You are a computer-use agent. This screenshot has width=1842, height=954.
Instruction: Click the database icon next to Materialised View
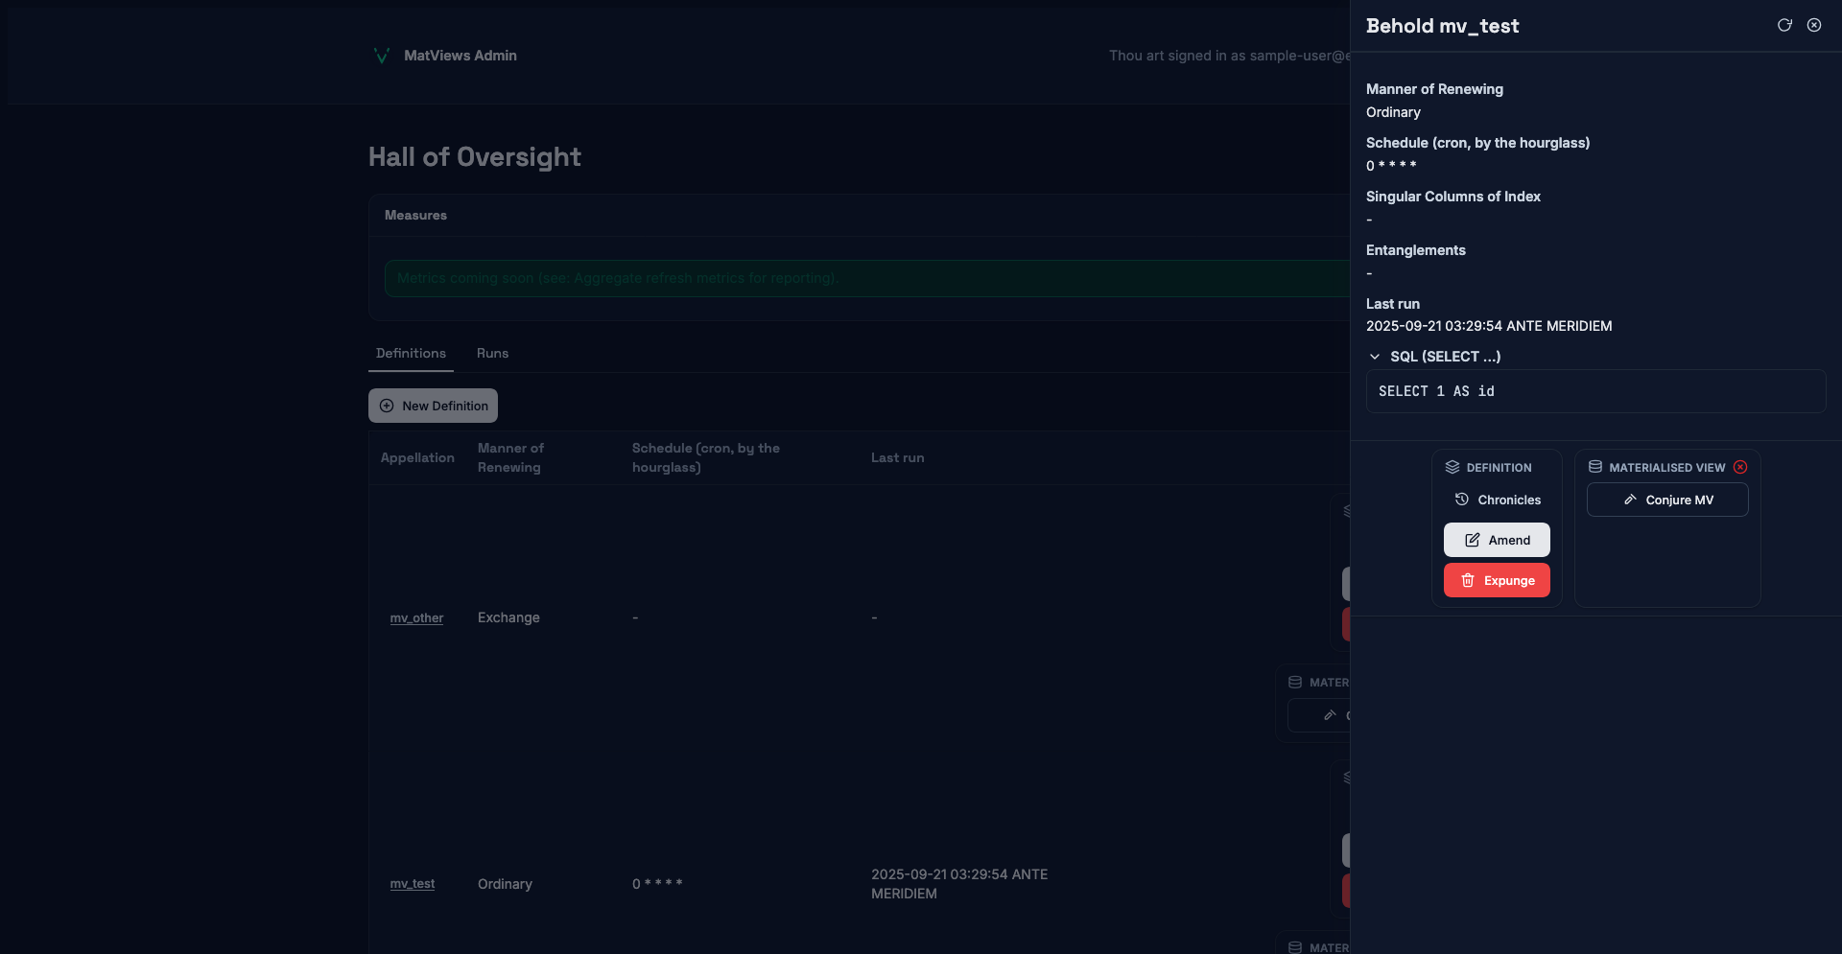click(1595, 467)
